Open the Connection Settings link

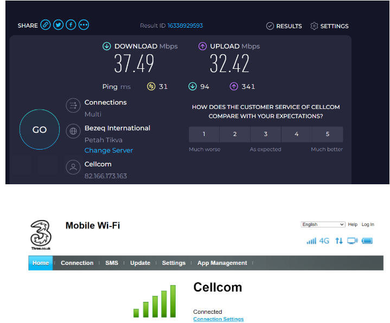[218, 319]
